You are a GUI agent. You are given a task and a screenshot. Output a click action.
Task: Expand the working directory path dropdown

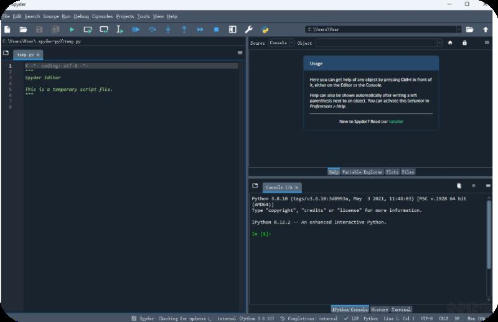[459, 29]
